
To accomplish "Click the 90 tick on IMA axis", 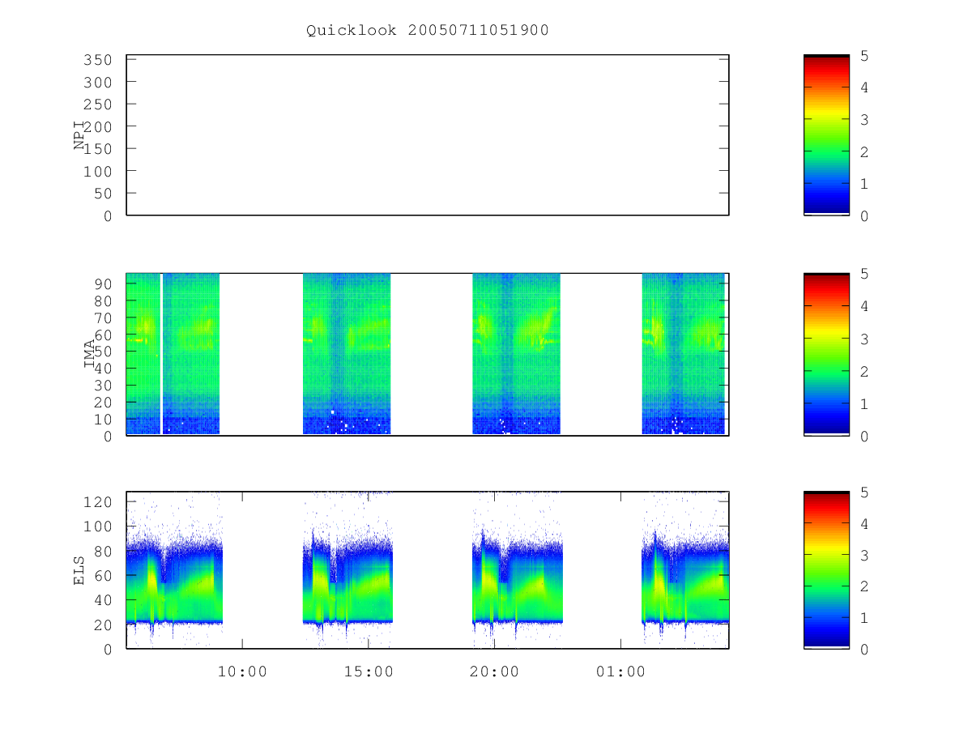I will (103, 283).
